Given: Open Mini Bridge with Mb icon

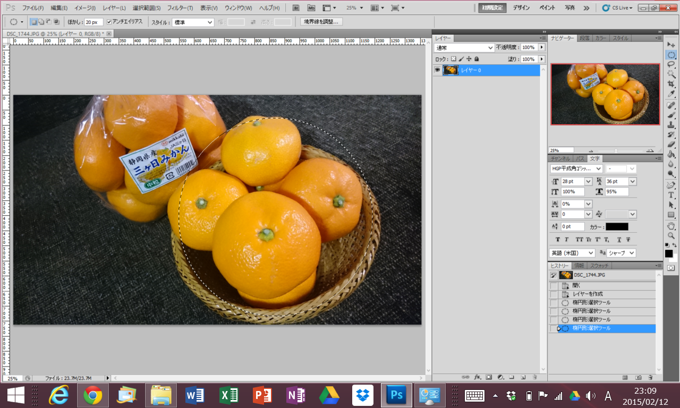Looking at the screenshot, I should [x=311, y=8].
